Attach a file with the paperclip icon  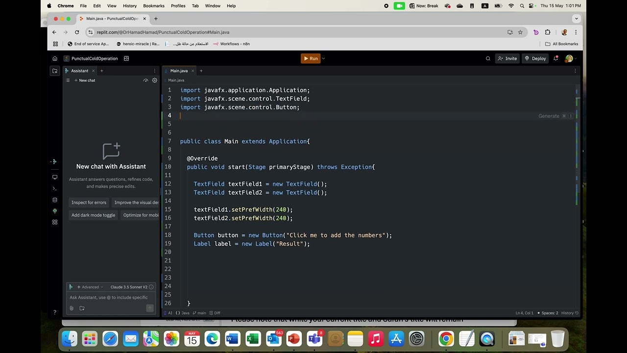pyautogui.click(x=72, y=308)
